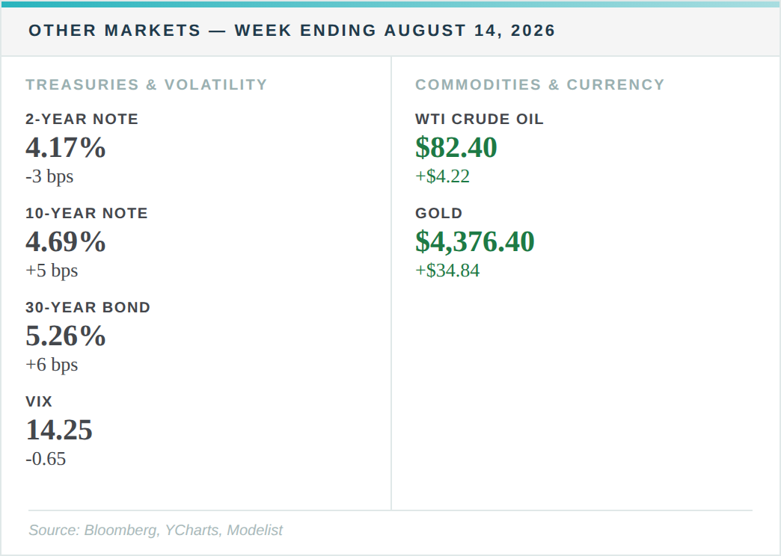Viewport: 781px width, 556px height.
Task: Click the +5 bps change figure
Action: pos(52,271)
